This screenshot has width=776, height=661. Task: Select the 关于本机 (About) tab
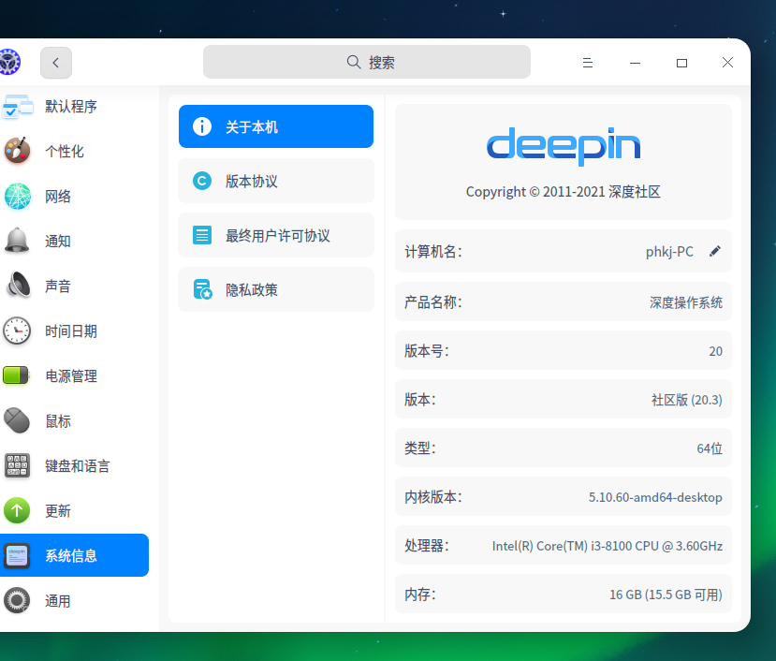point(275,126)
